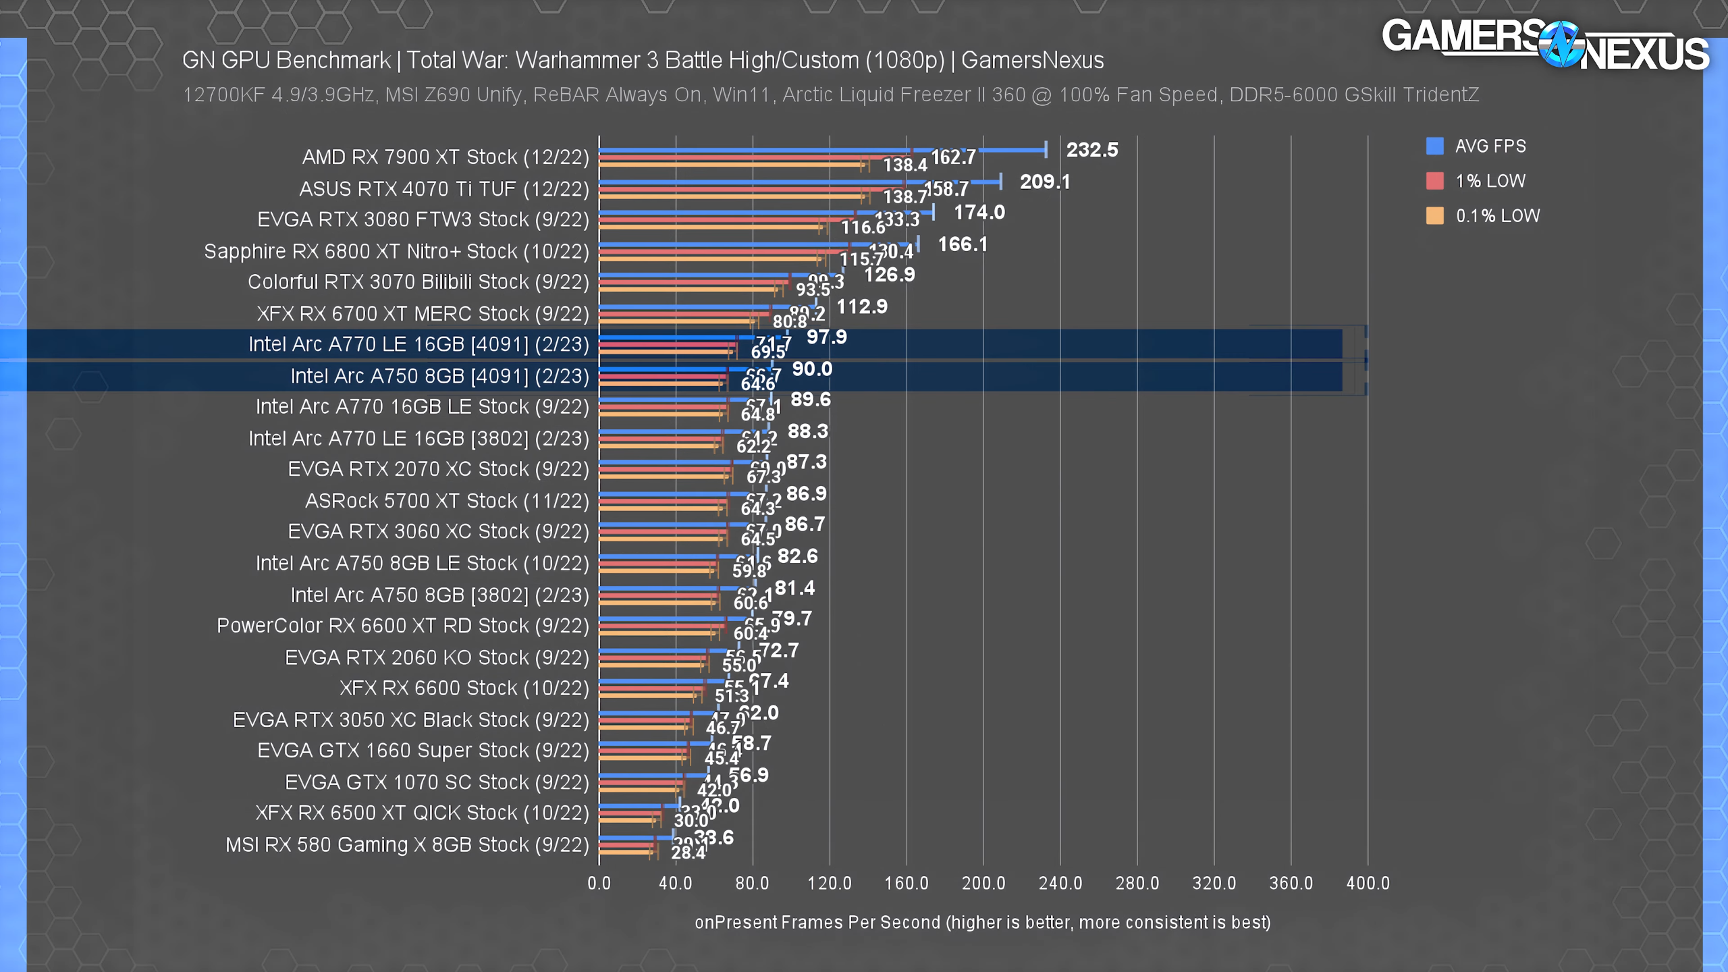Screen dimensions: 1728x972
Task: Click the 166.1 average FPS value
Action: pyautogui.click(x=963, y=244)
